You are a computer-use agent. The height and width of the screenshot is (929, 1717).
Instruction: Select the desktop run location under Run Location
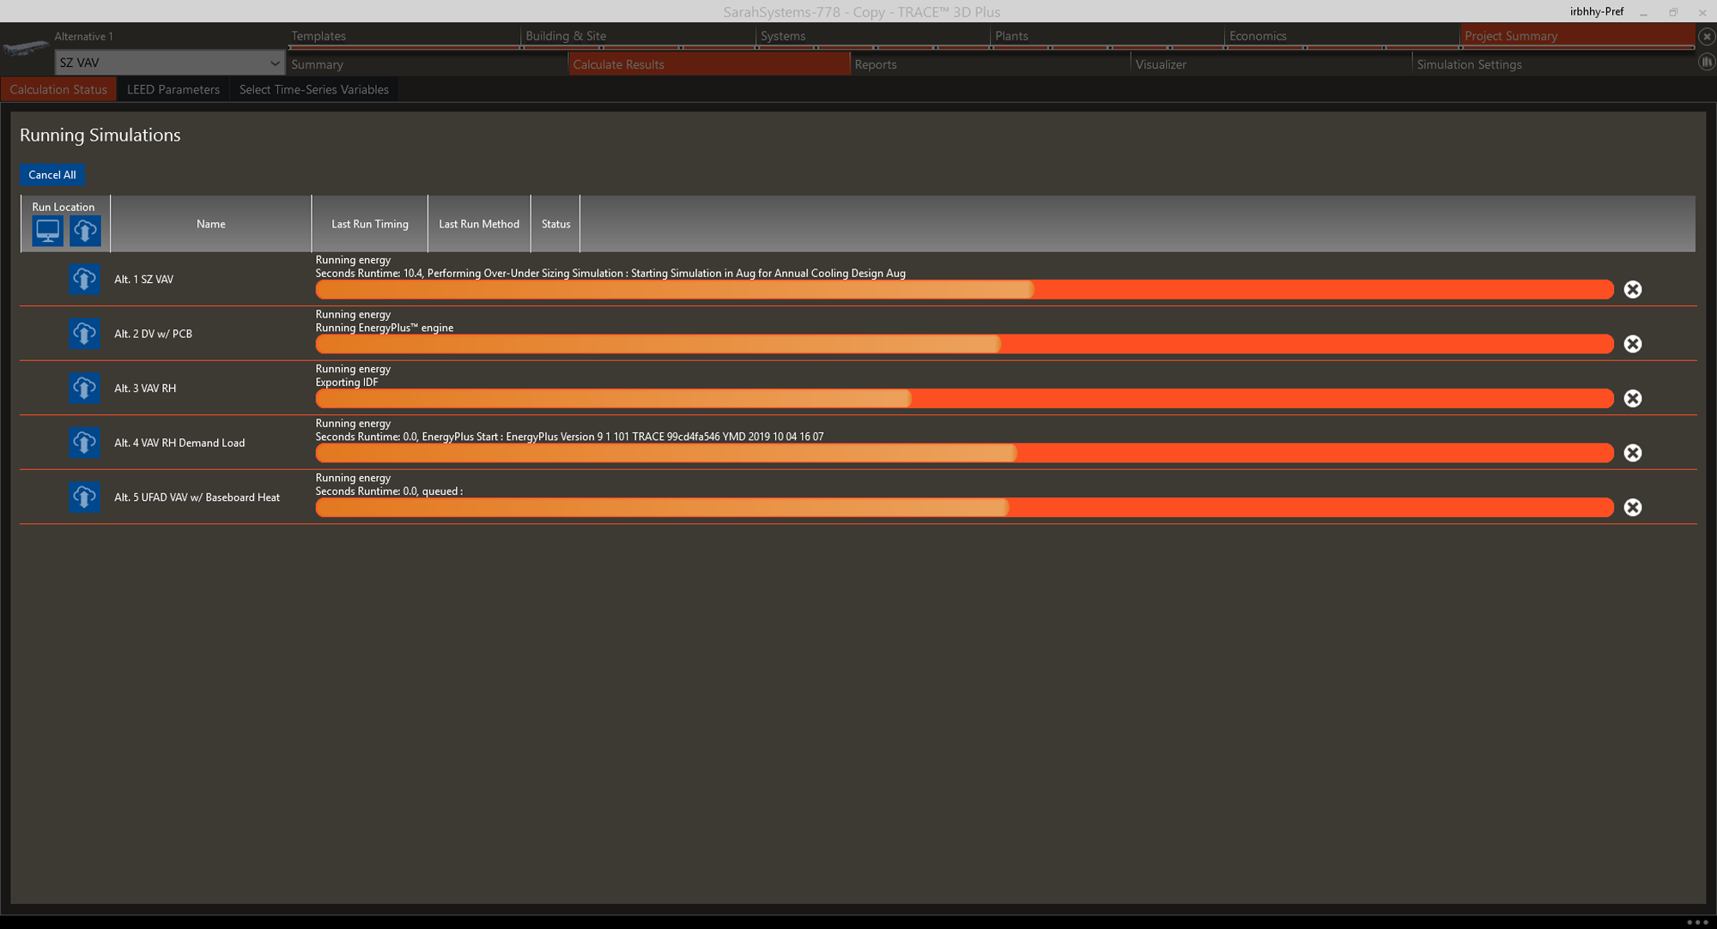tap(46, 231)
